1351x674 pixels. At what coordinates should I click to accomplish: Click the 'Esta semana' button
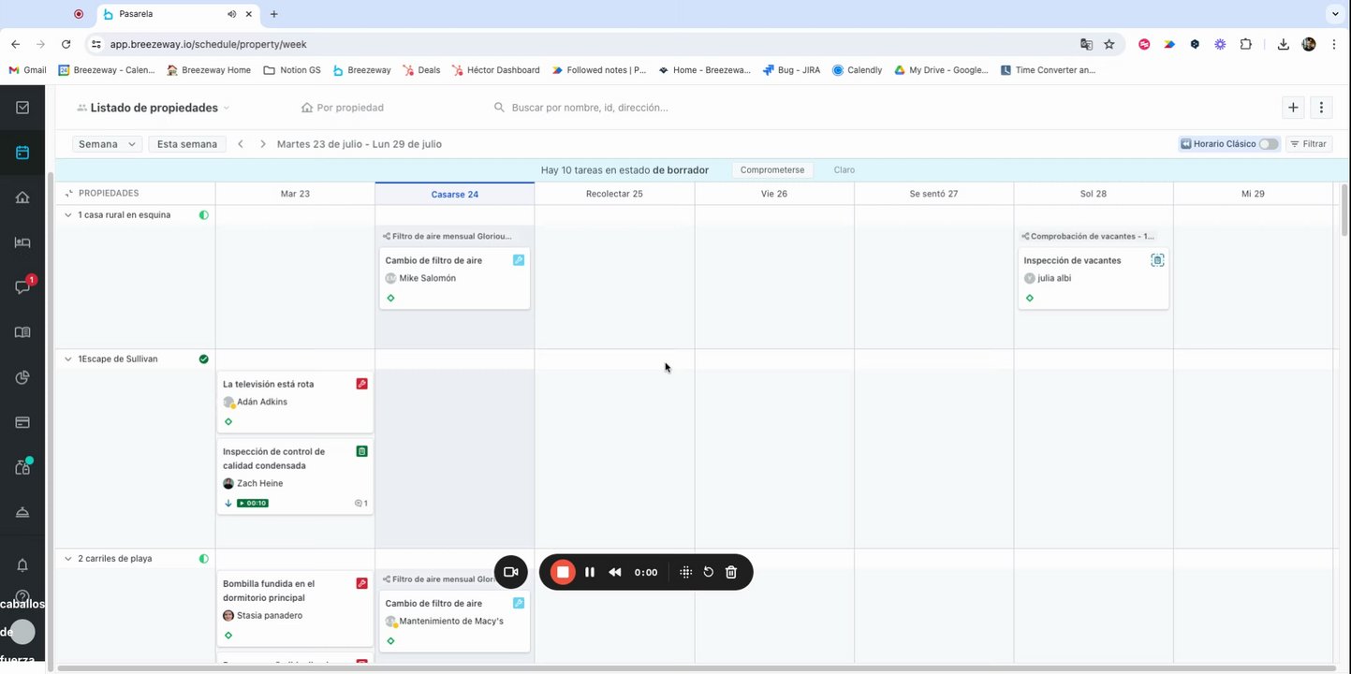[187, 144]
